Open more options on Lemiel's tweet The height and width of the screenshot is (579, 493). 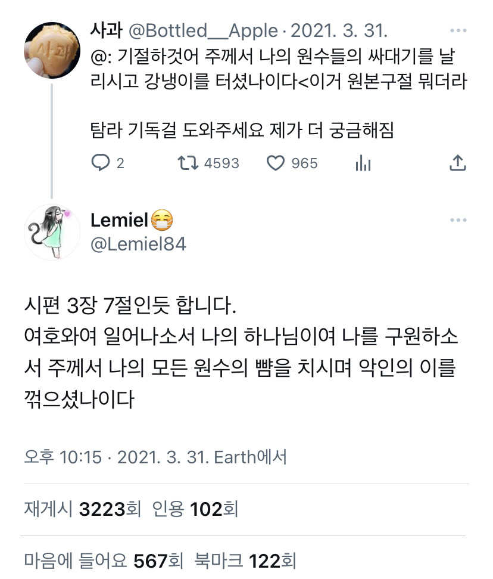coord(458,220)
